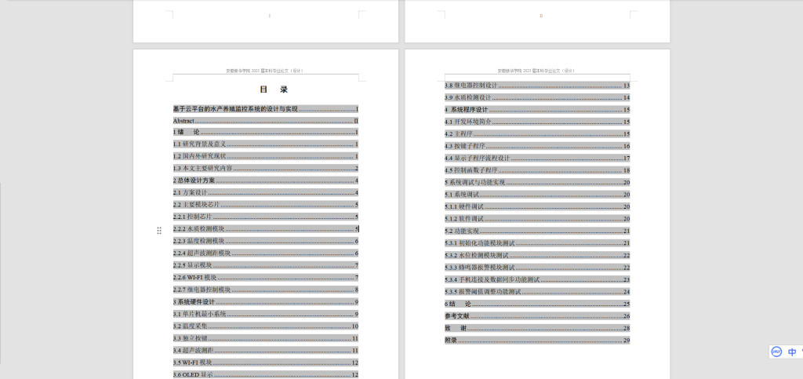
Task: Click the 目录 title heading
Action: coord(274,89)
